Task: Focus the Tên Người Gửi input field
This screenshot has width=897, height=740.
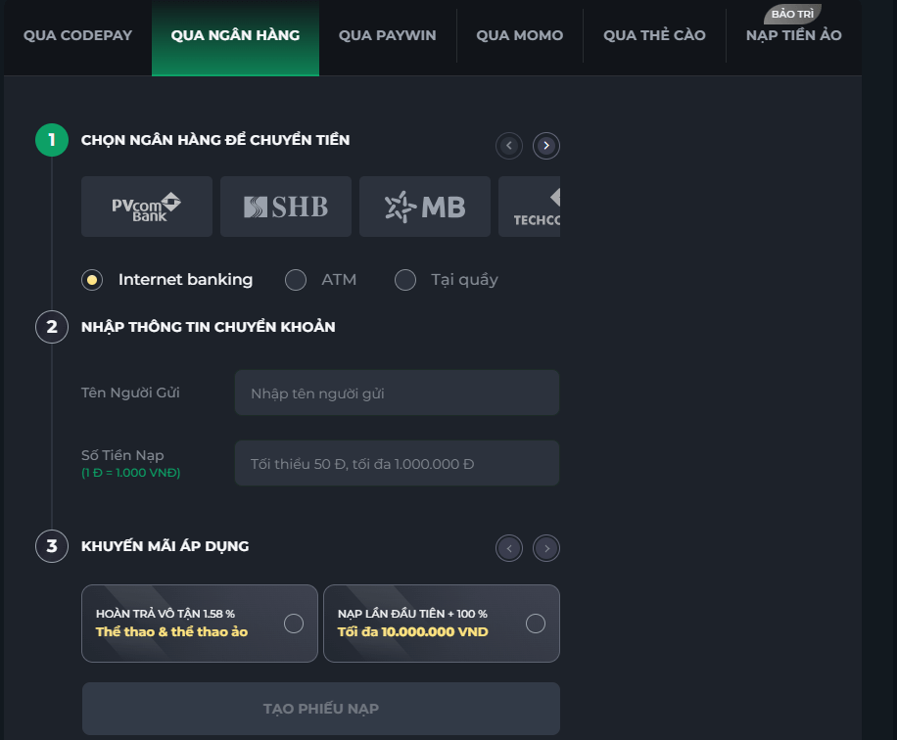Action: click(397, 393)
